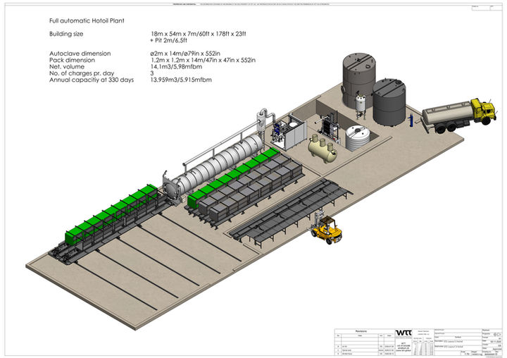Select the yellow tanker truck

click(458, 116)
